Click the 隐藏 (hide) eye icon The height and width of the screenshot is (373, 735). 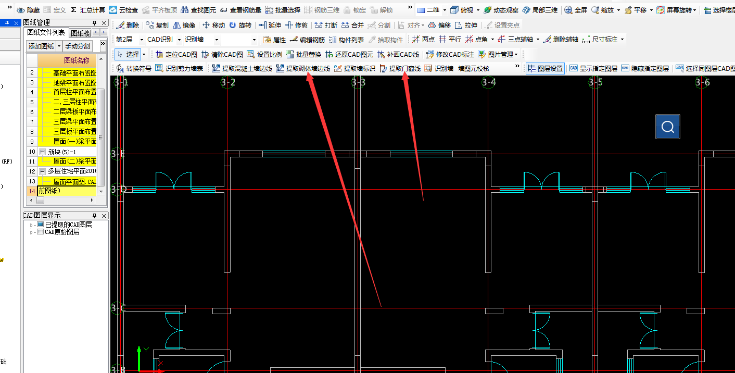click(21, 10)
